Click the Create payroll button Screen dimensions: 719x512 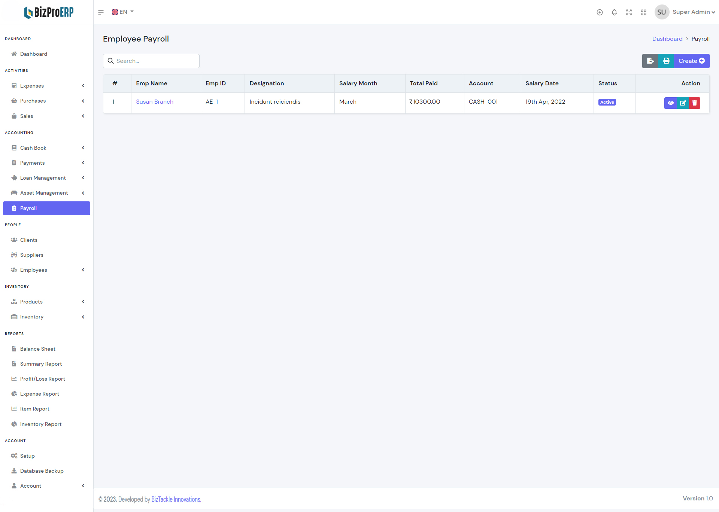[691, 61]
